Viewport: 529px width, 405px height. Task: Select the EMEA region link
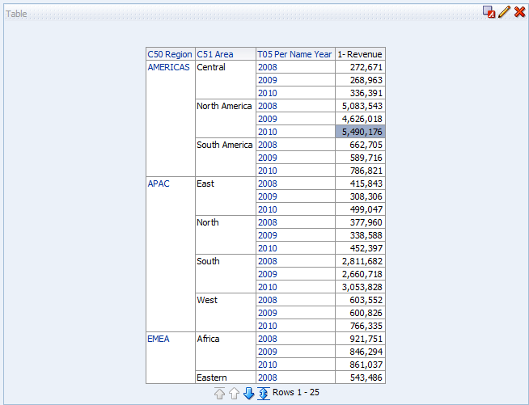(x=159, y=339)
